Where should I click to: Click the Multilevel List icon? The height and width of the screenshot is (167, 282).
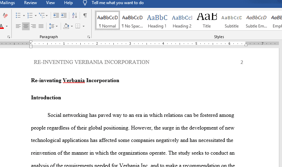click(x=42, y=15)
